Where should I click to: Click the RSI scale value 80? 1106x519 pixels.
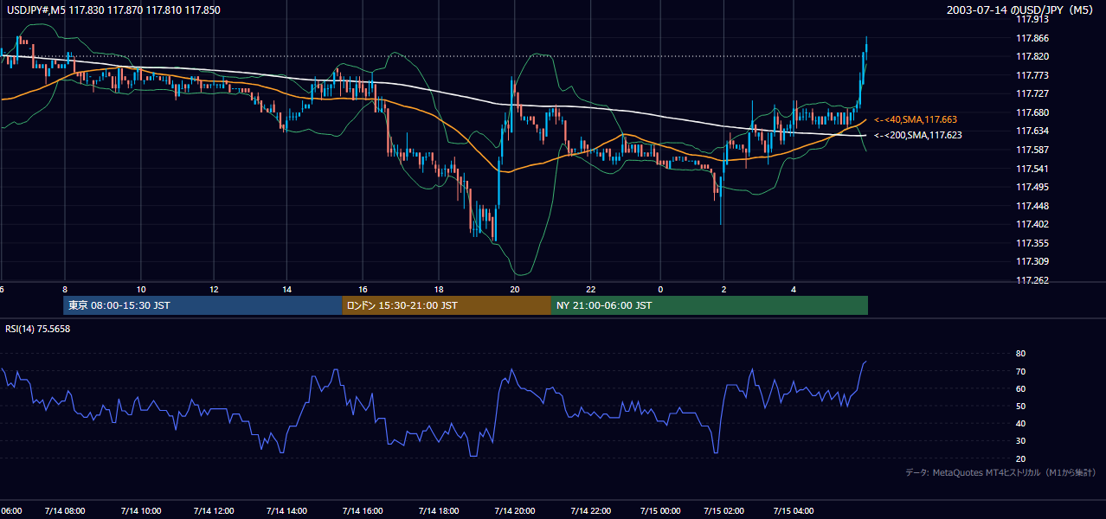point(1021,354)
